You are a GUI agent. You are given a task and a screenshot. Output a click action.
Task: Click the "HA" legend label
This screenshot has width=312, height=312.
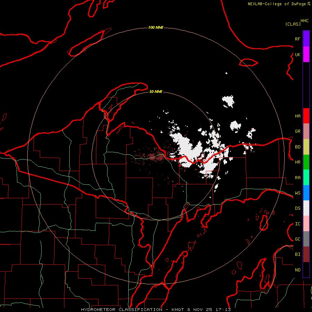[297, 116]
